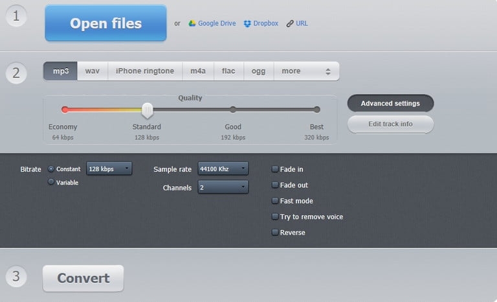
Task: Choose the flac format tab
Action: point(228,71)
